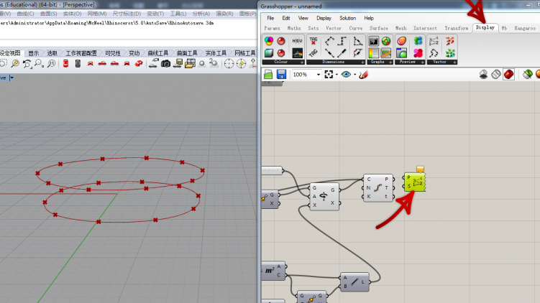Select the yellow Point List component on canvas
The height and width of the screenshot is (303, 540).
[415, 182]
